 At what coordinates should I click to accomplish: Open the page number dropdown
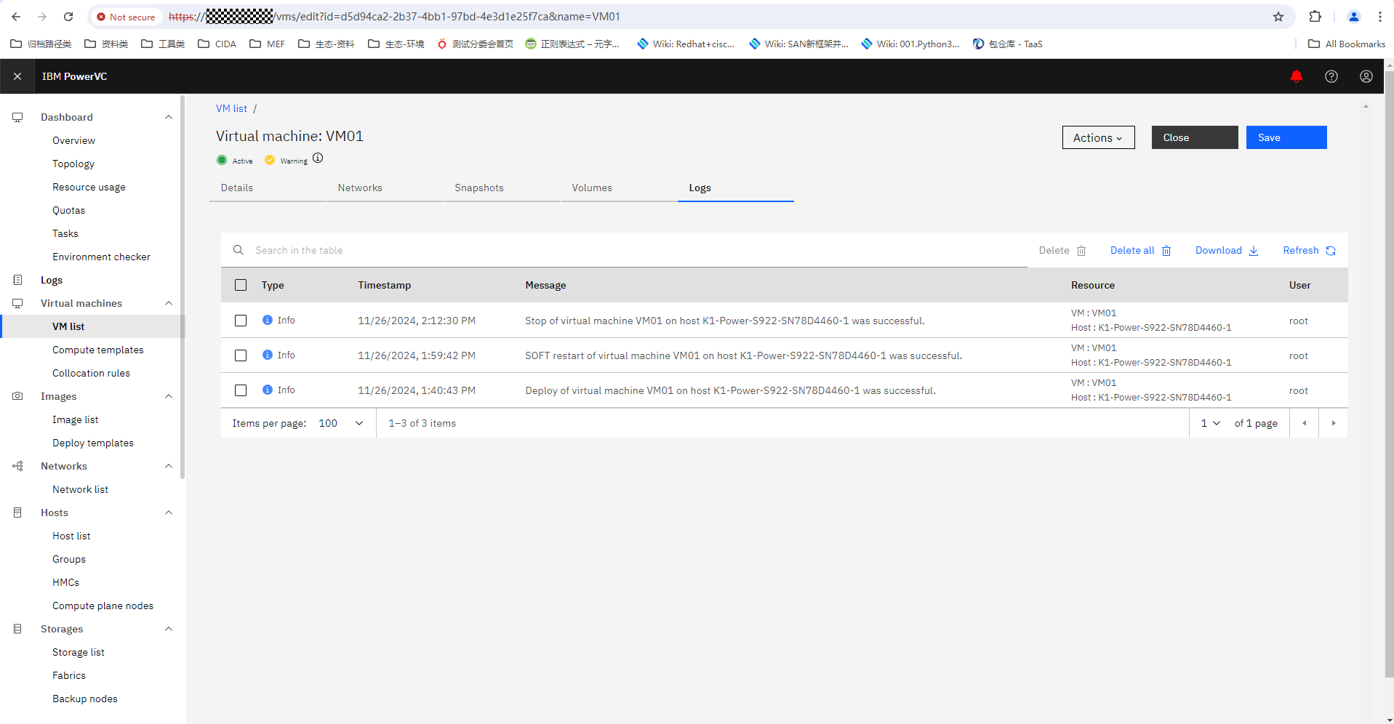[1210, 423]
